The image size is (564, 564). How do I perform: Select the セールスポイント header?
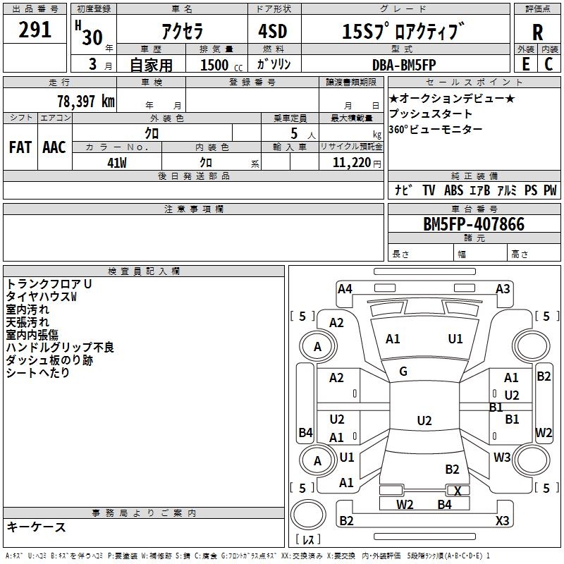tap(474, 82)
